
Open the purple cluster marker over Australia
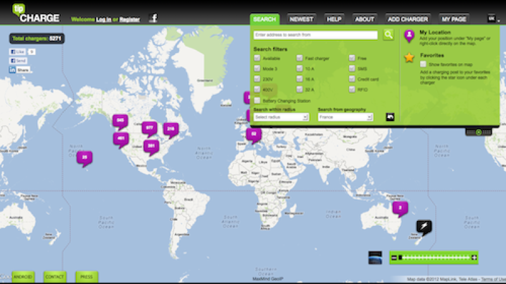tap(400, 210)
